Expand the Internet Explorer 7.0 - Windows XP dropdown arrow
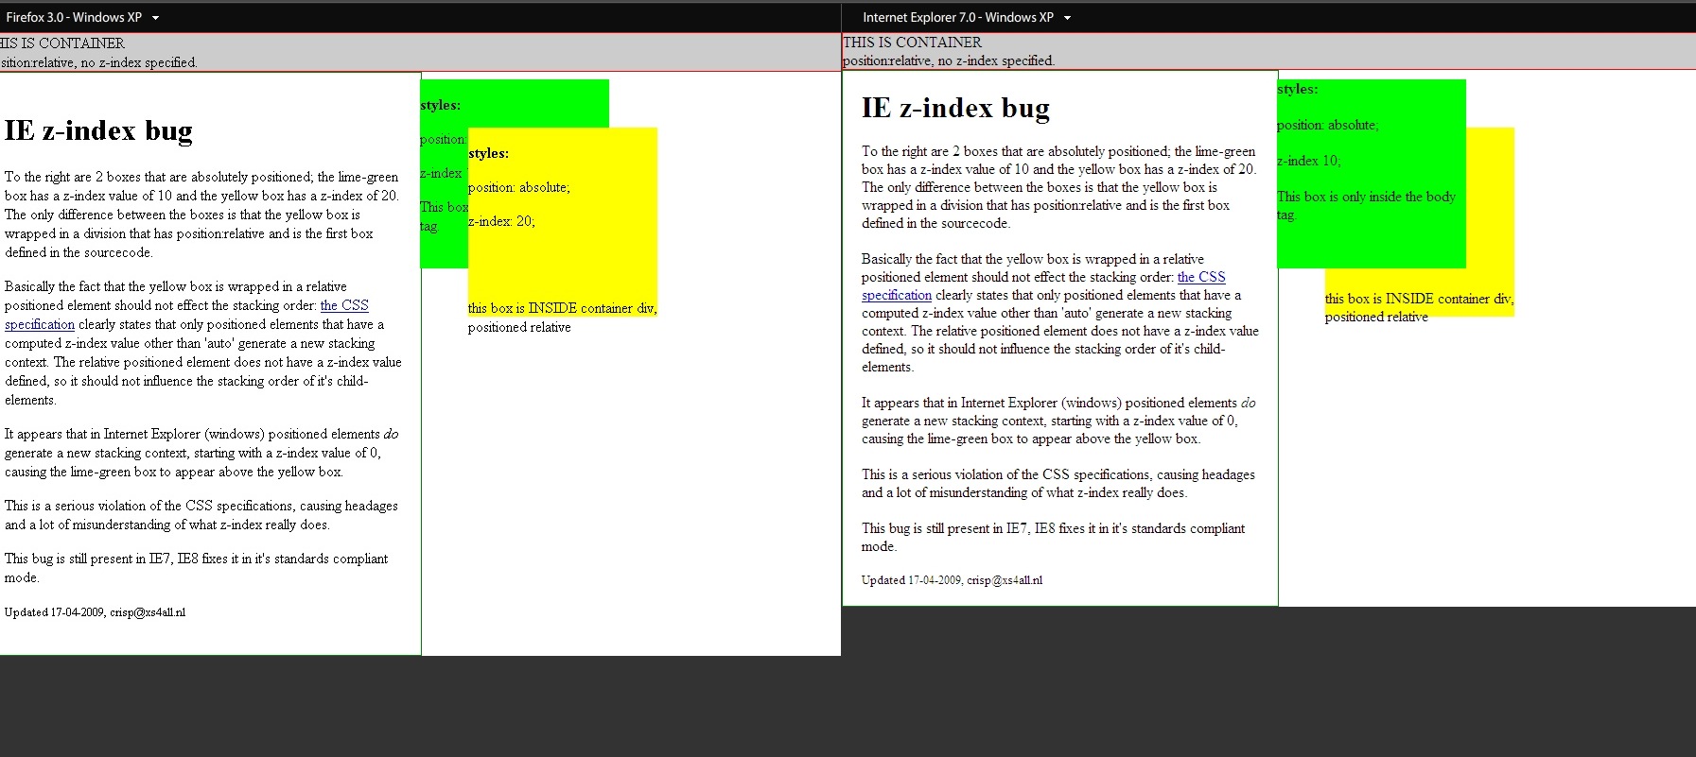The height and width of the screenshot is (757, 1696). tap(1067, 18)
